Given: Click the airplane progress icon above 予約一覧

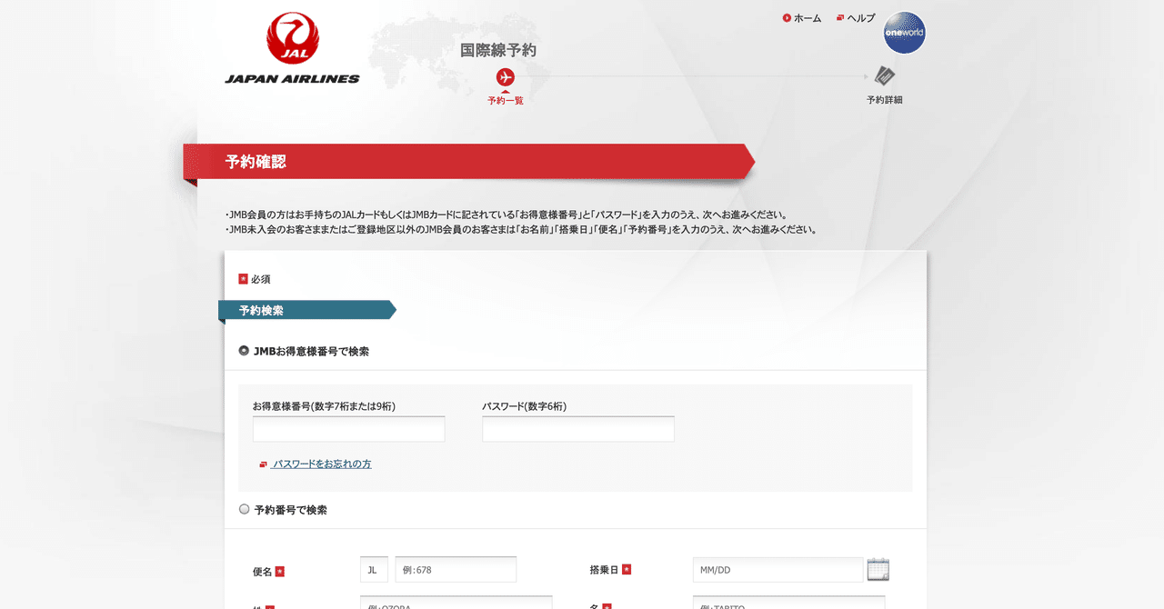Looking at the screenshot, I should 506,79.
